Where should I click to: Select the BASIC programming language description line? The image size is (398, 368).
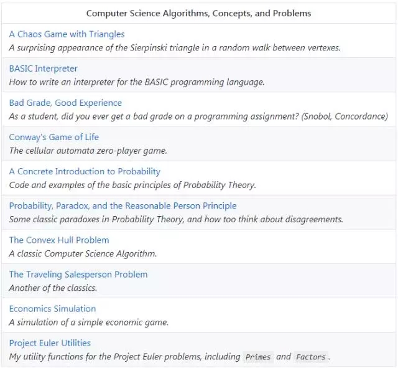tap(136, 82)
